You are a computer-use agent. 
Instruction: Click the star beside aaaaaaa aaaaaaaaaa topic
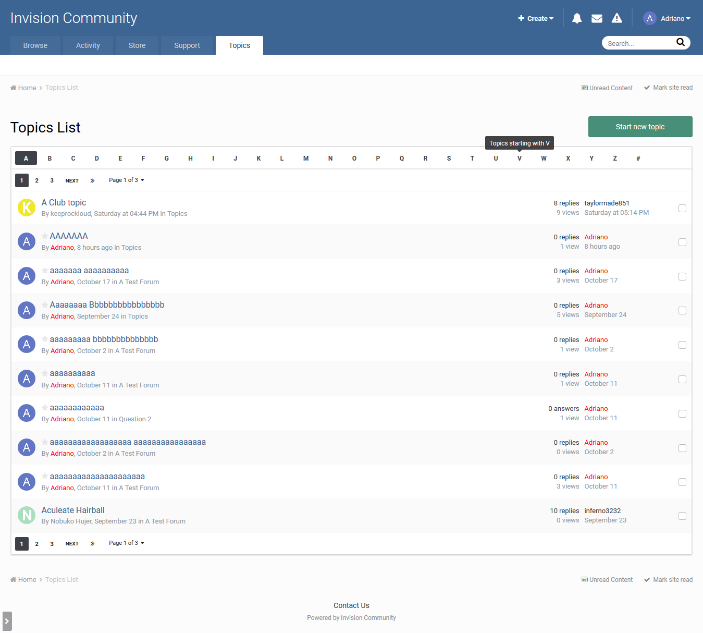pyautogui.click(x=45, y=271)
